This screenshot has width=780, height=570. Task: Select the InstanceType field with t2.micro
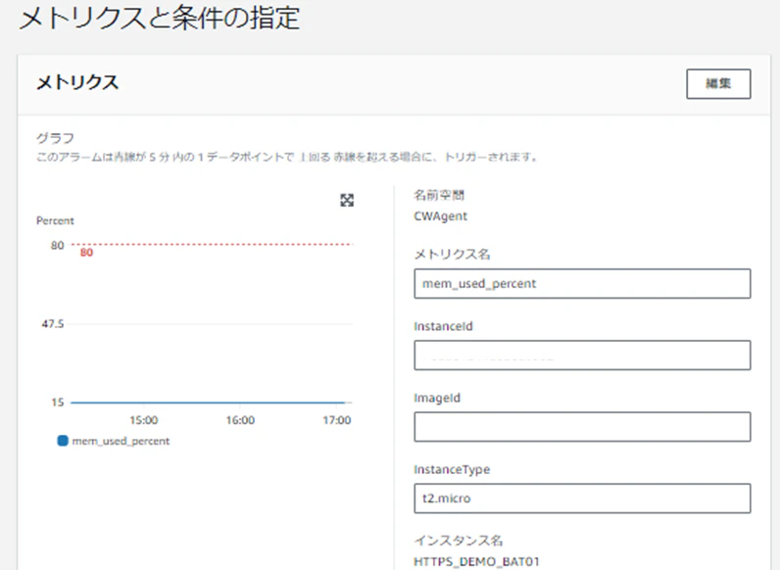(582, 499)
